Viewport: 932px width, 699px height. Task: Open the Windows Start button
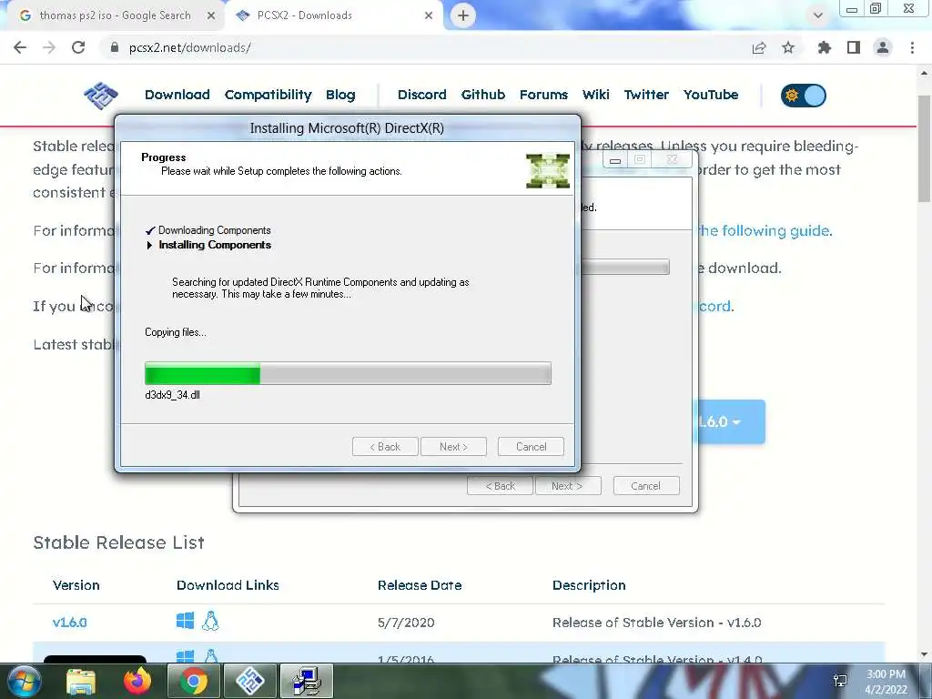25,681
